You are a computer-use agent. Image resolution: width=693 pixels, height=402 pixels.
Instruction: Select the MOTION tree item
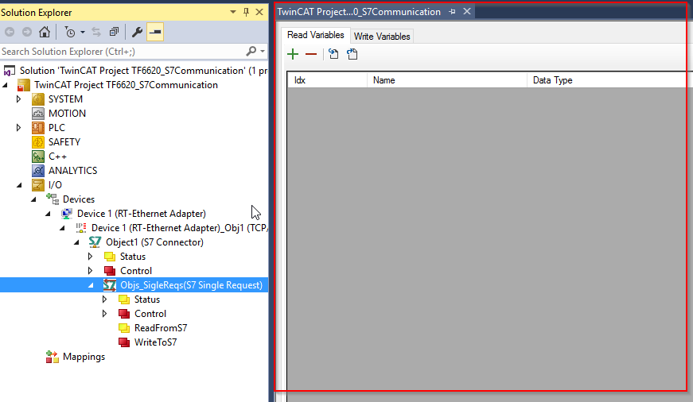(x=67, y=114)
